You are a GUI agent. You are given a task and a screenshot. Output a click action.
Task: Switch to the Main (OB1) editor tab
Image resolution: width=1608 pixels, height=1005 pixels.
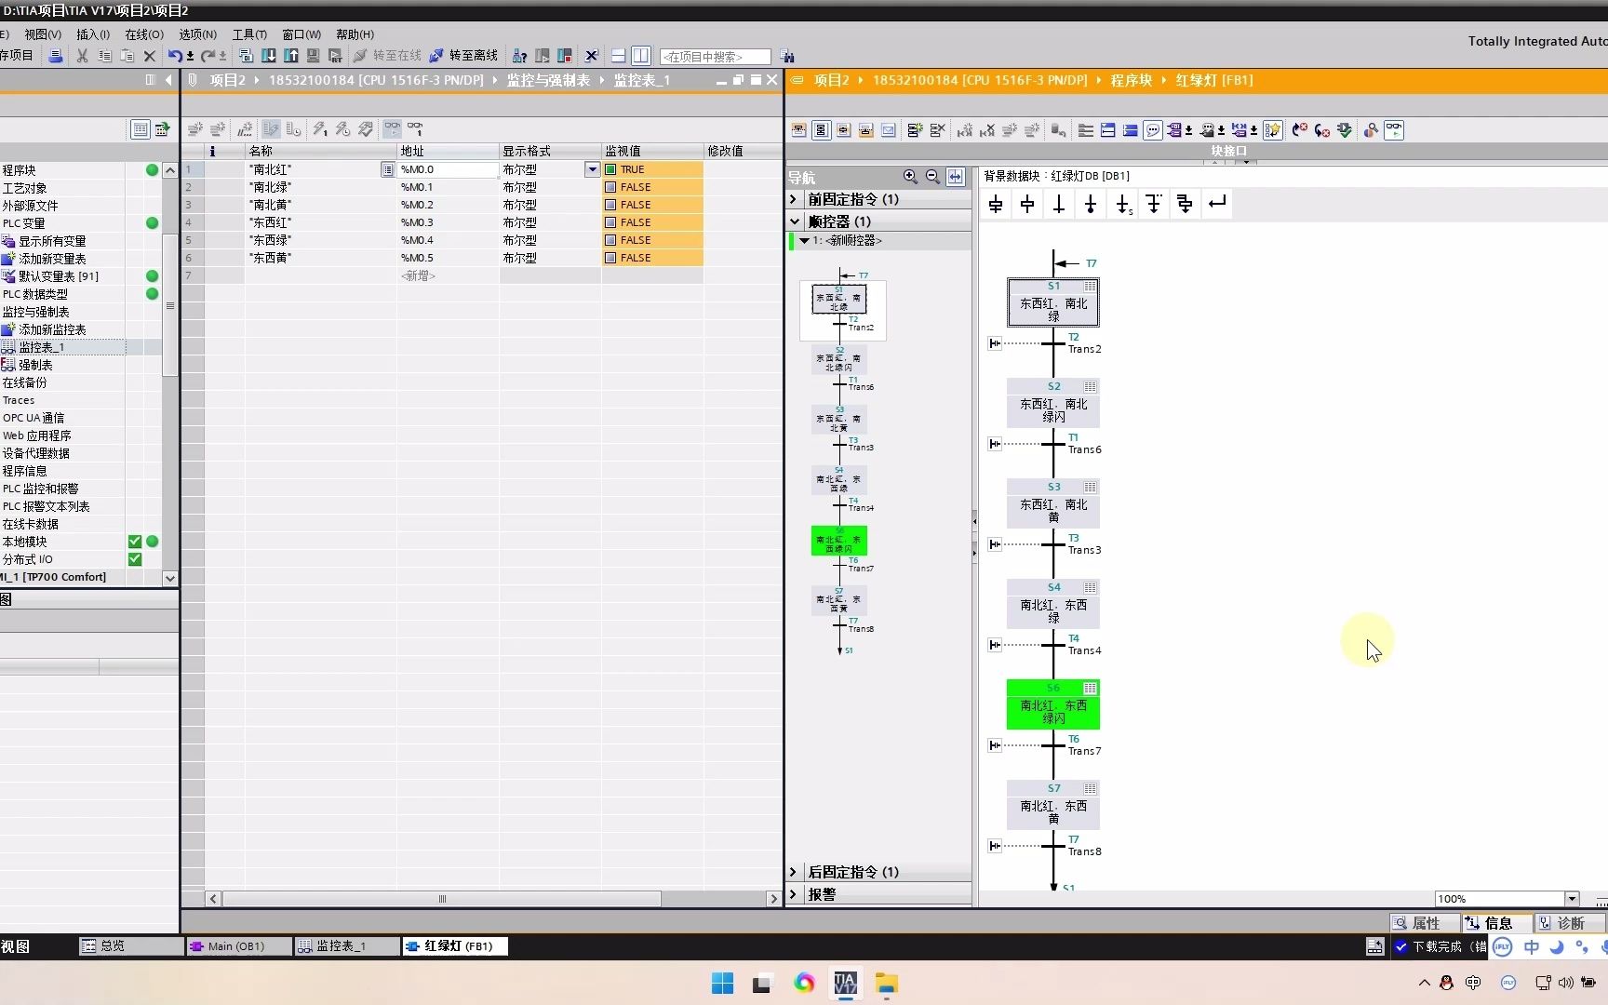click(x=236, y=946)
